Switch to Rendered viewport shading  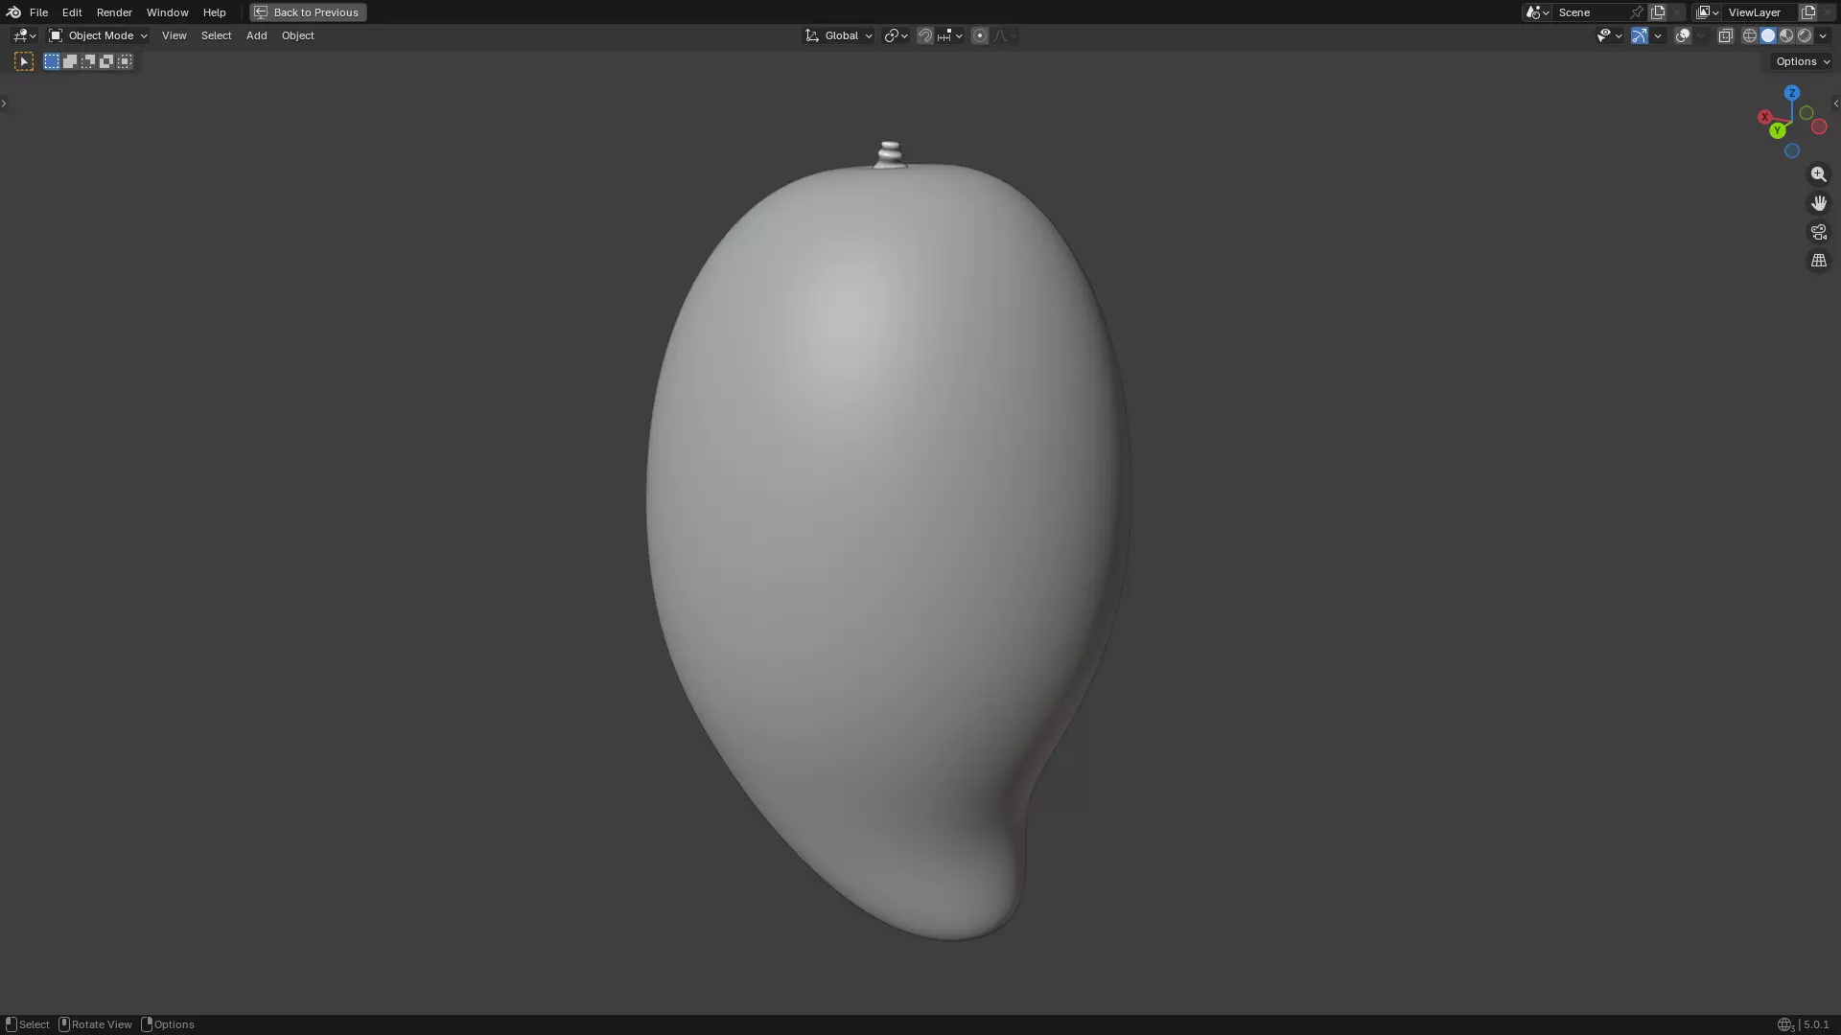tap(1805, 35)
